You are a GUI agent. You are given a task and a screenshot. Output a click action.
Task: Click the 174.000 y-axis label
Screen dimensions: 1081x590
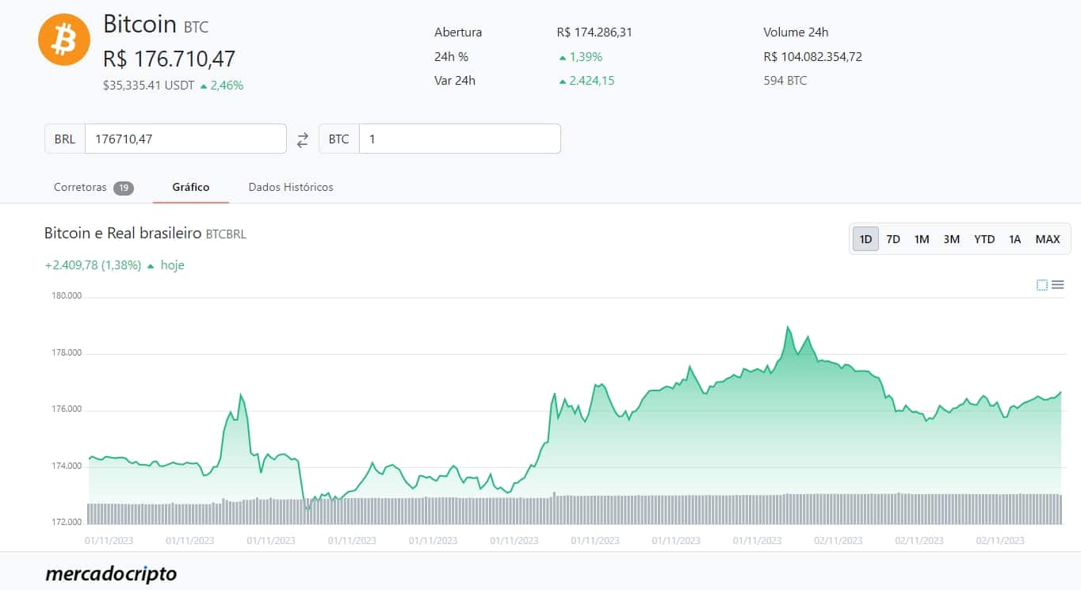[67, 466]
